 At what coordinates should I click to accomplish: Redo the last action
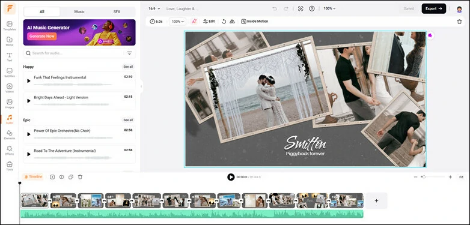coord(286,8)
